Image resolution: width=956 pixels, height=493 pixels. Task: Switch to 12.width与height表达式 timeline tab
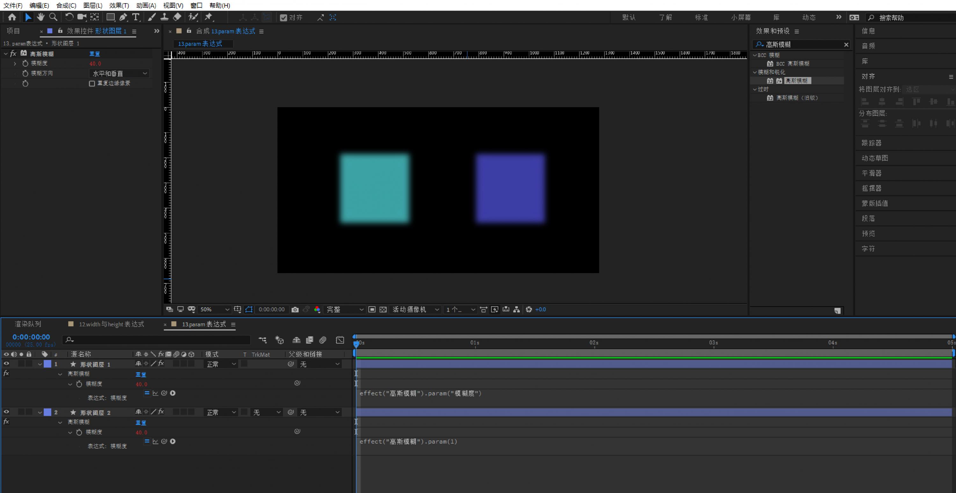(111, 324)
